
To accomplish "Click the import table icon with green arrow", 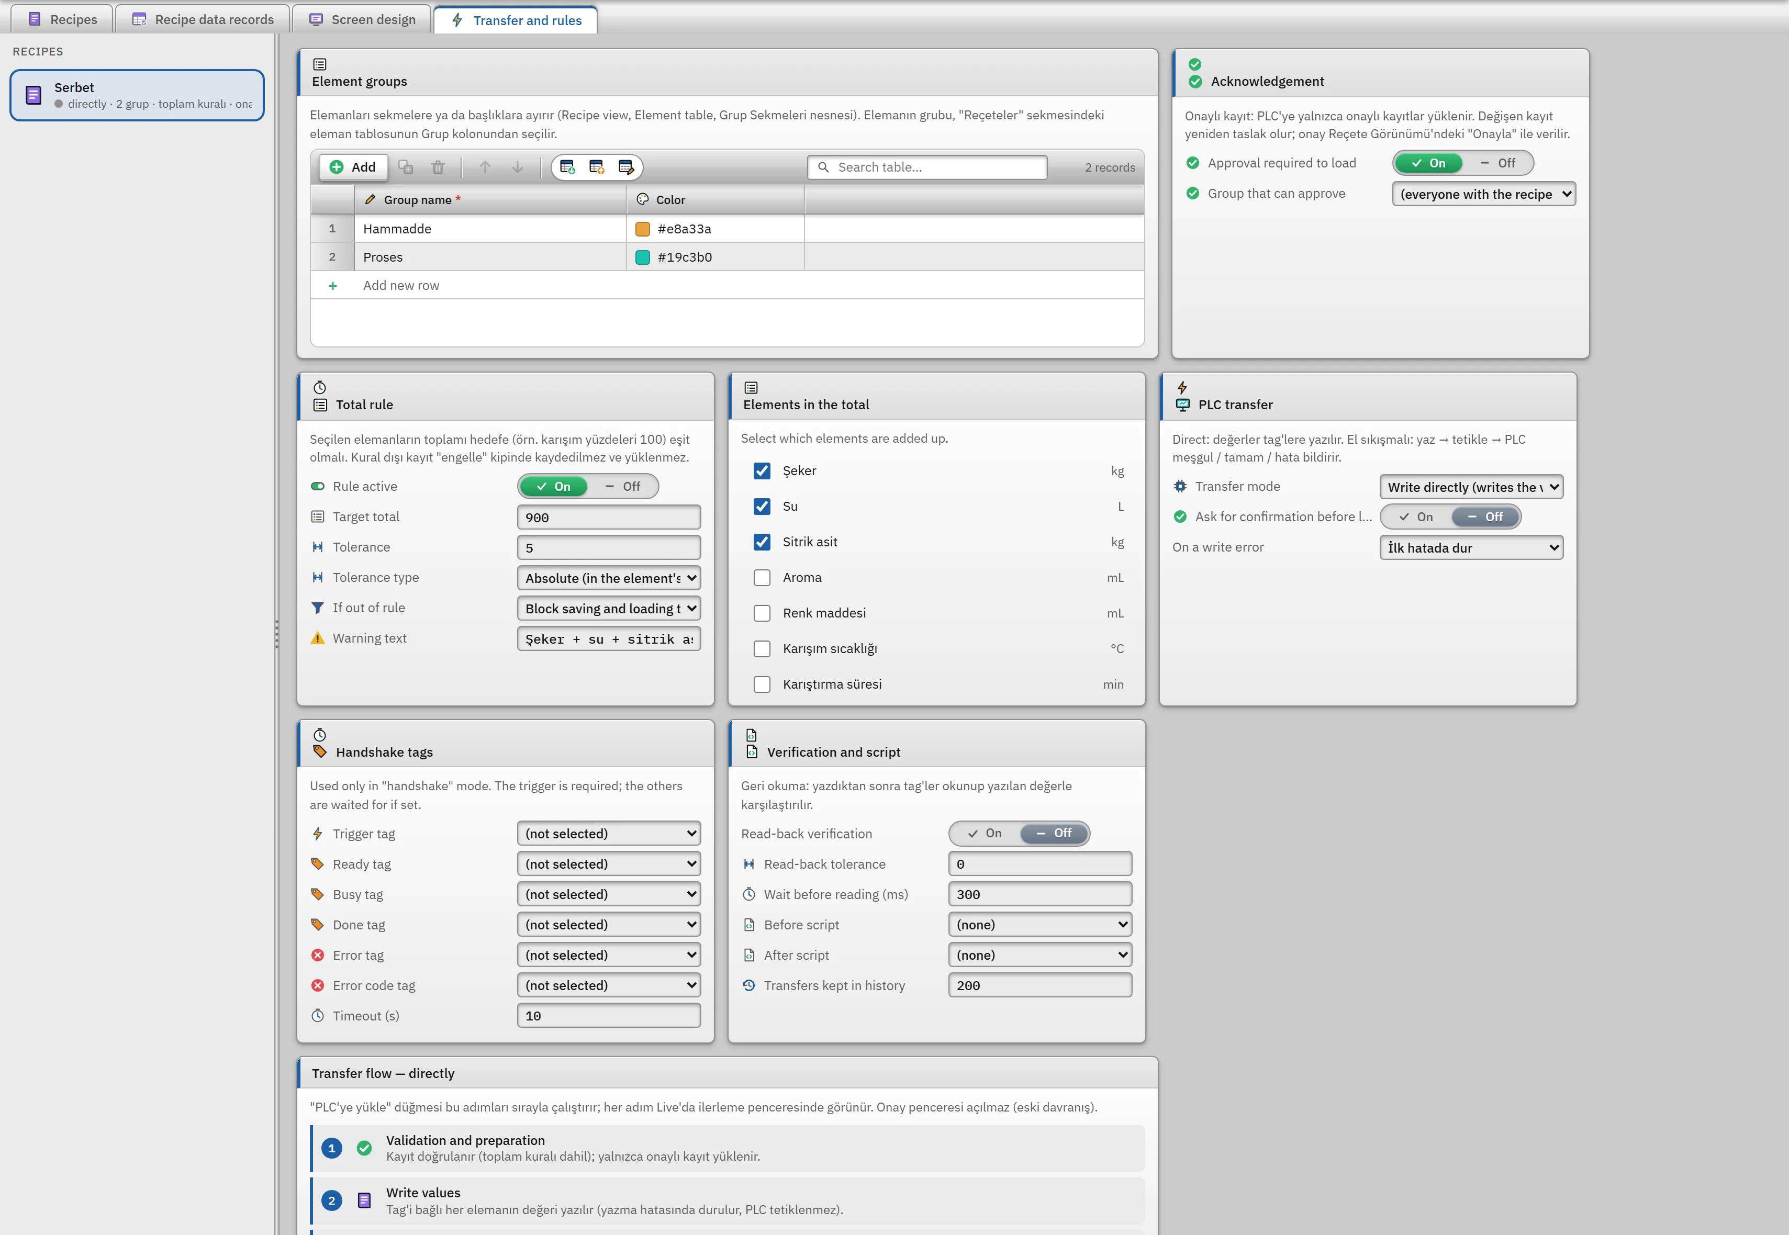I will [x=567, y=167].
